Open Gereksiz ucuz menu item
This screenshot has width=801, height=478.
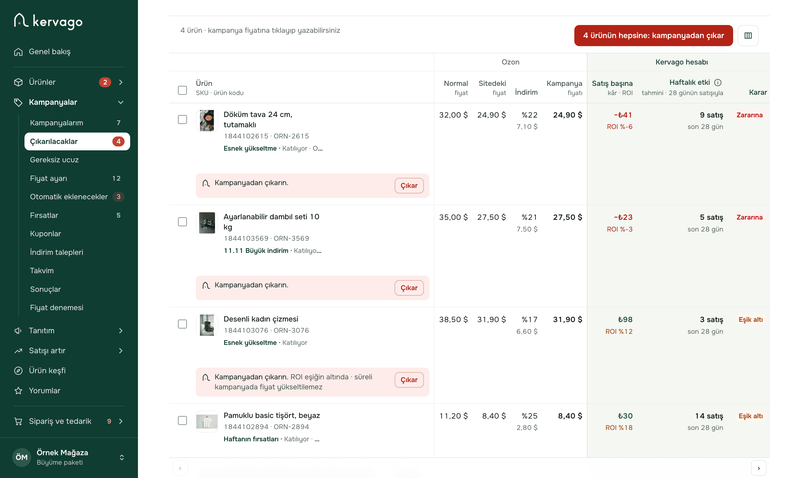tap(77, 160)
